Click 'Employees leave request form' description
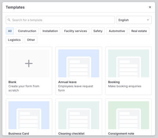Image resolution: width=158 pixels, height=138 pixels. point(76,88)
